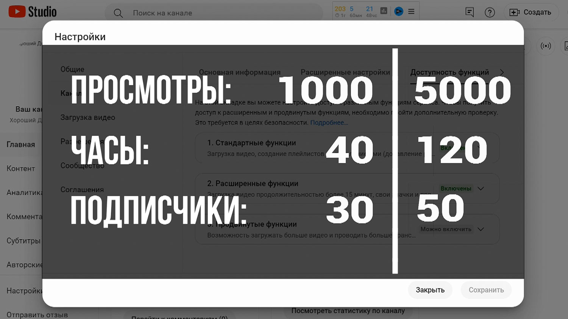Select Соглашения settings section

click(82, 189)
